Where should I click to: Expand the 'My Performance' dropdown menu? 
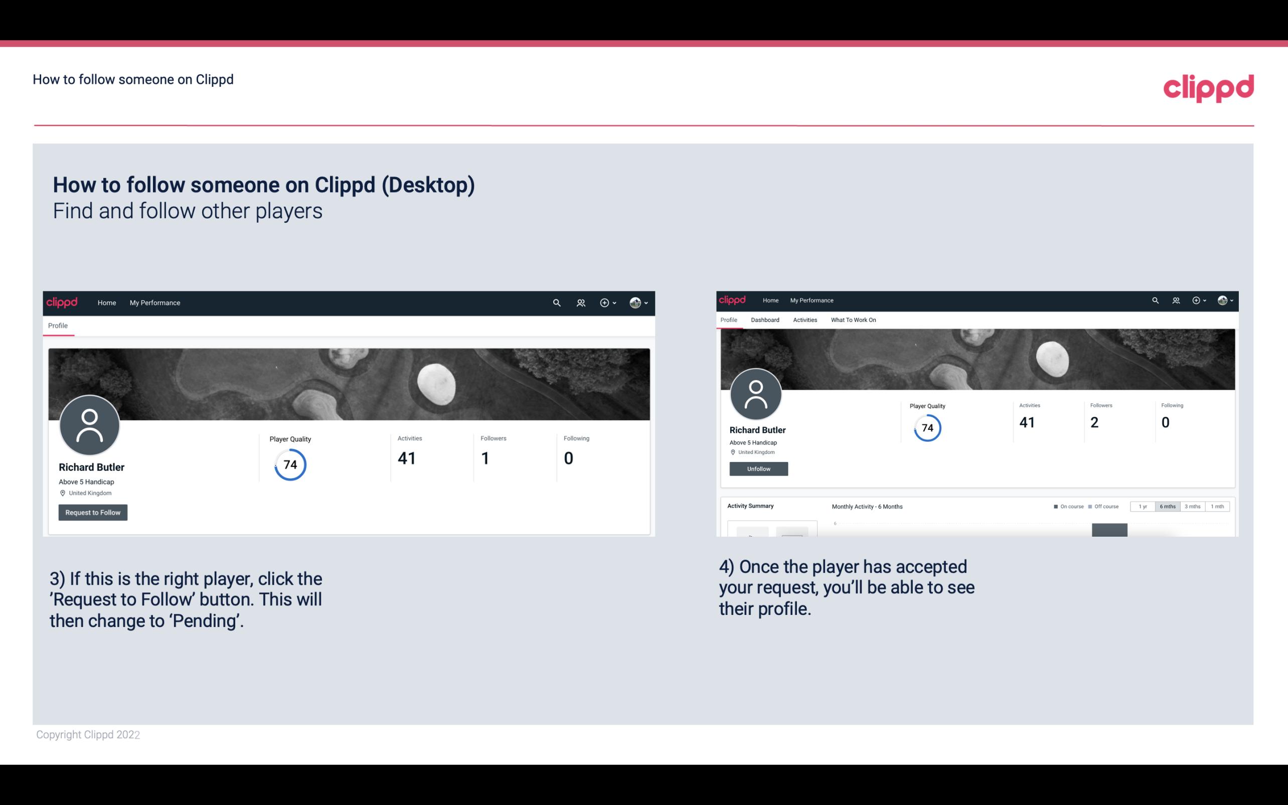pos(154,302)
